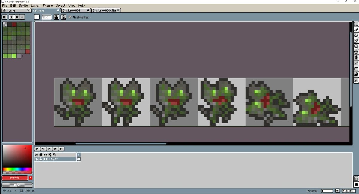Click the 1:1 zoom reset button
The width and height of the screenshot is (359, 194).
pos(356,178)
